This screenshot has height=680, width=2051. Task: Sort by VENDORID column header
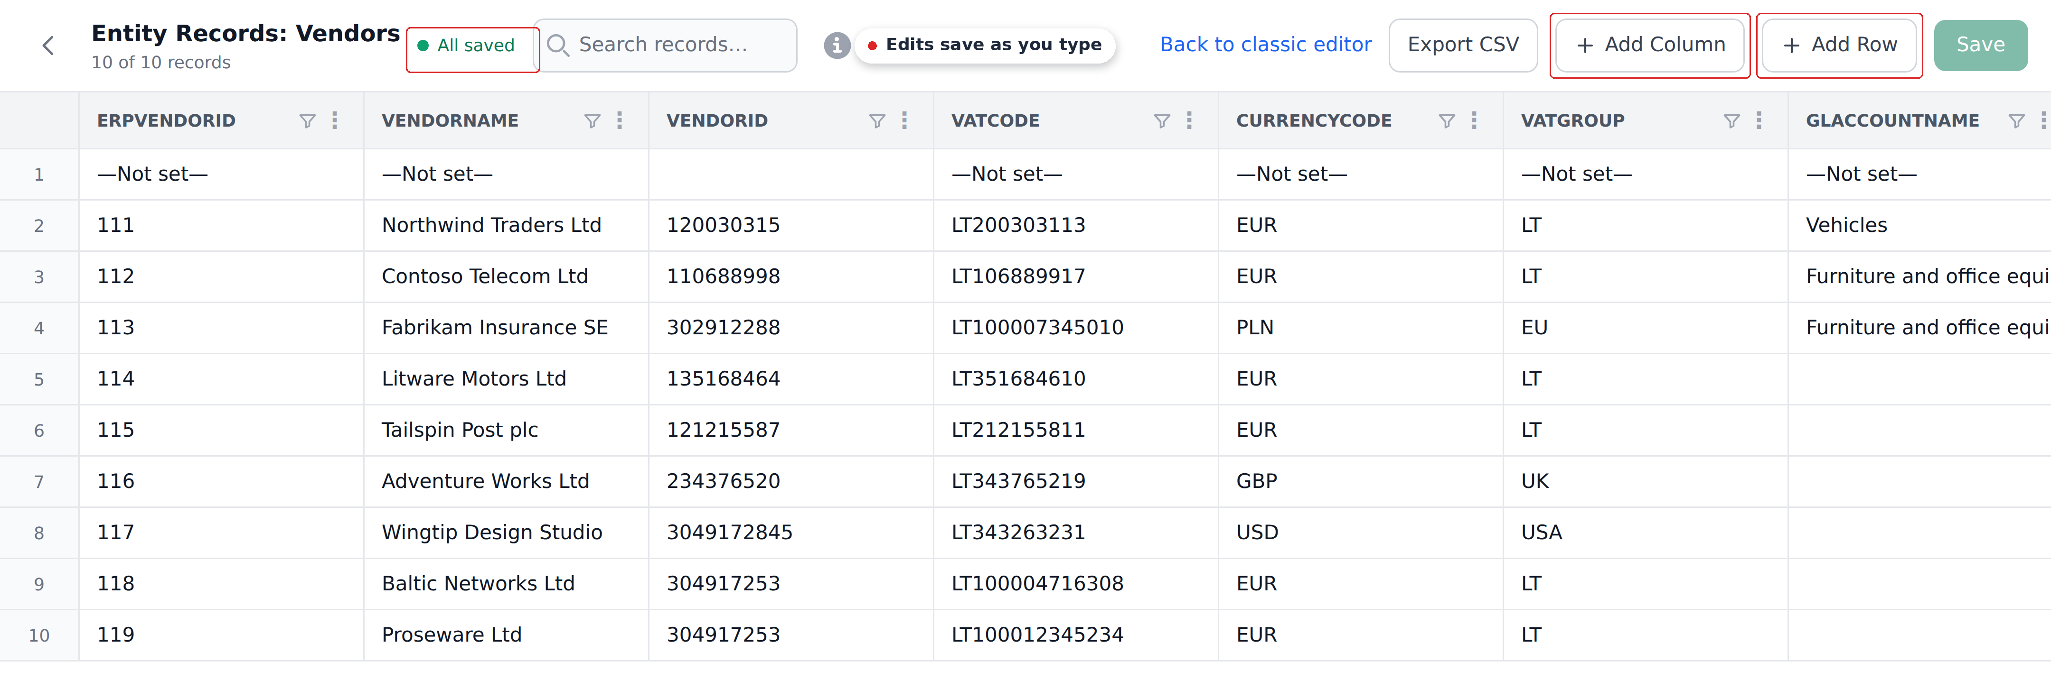[x=716, y=121]
